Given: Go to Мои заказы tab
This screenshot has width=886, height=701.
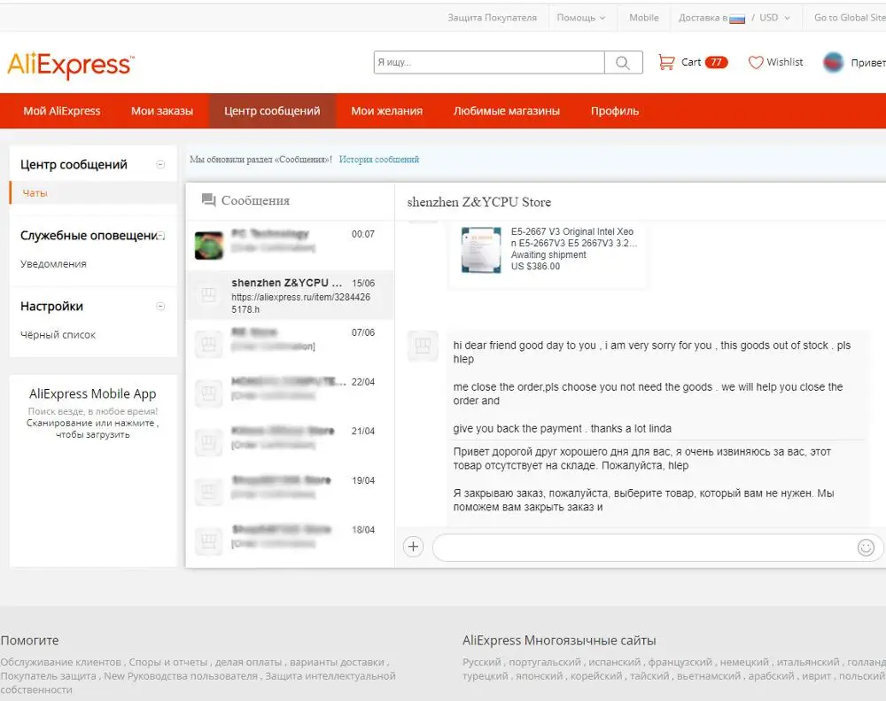Looking at the screenshot, I should point(162,111).
